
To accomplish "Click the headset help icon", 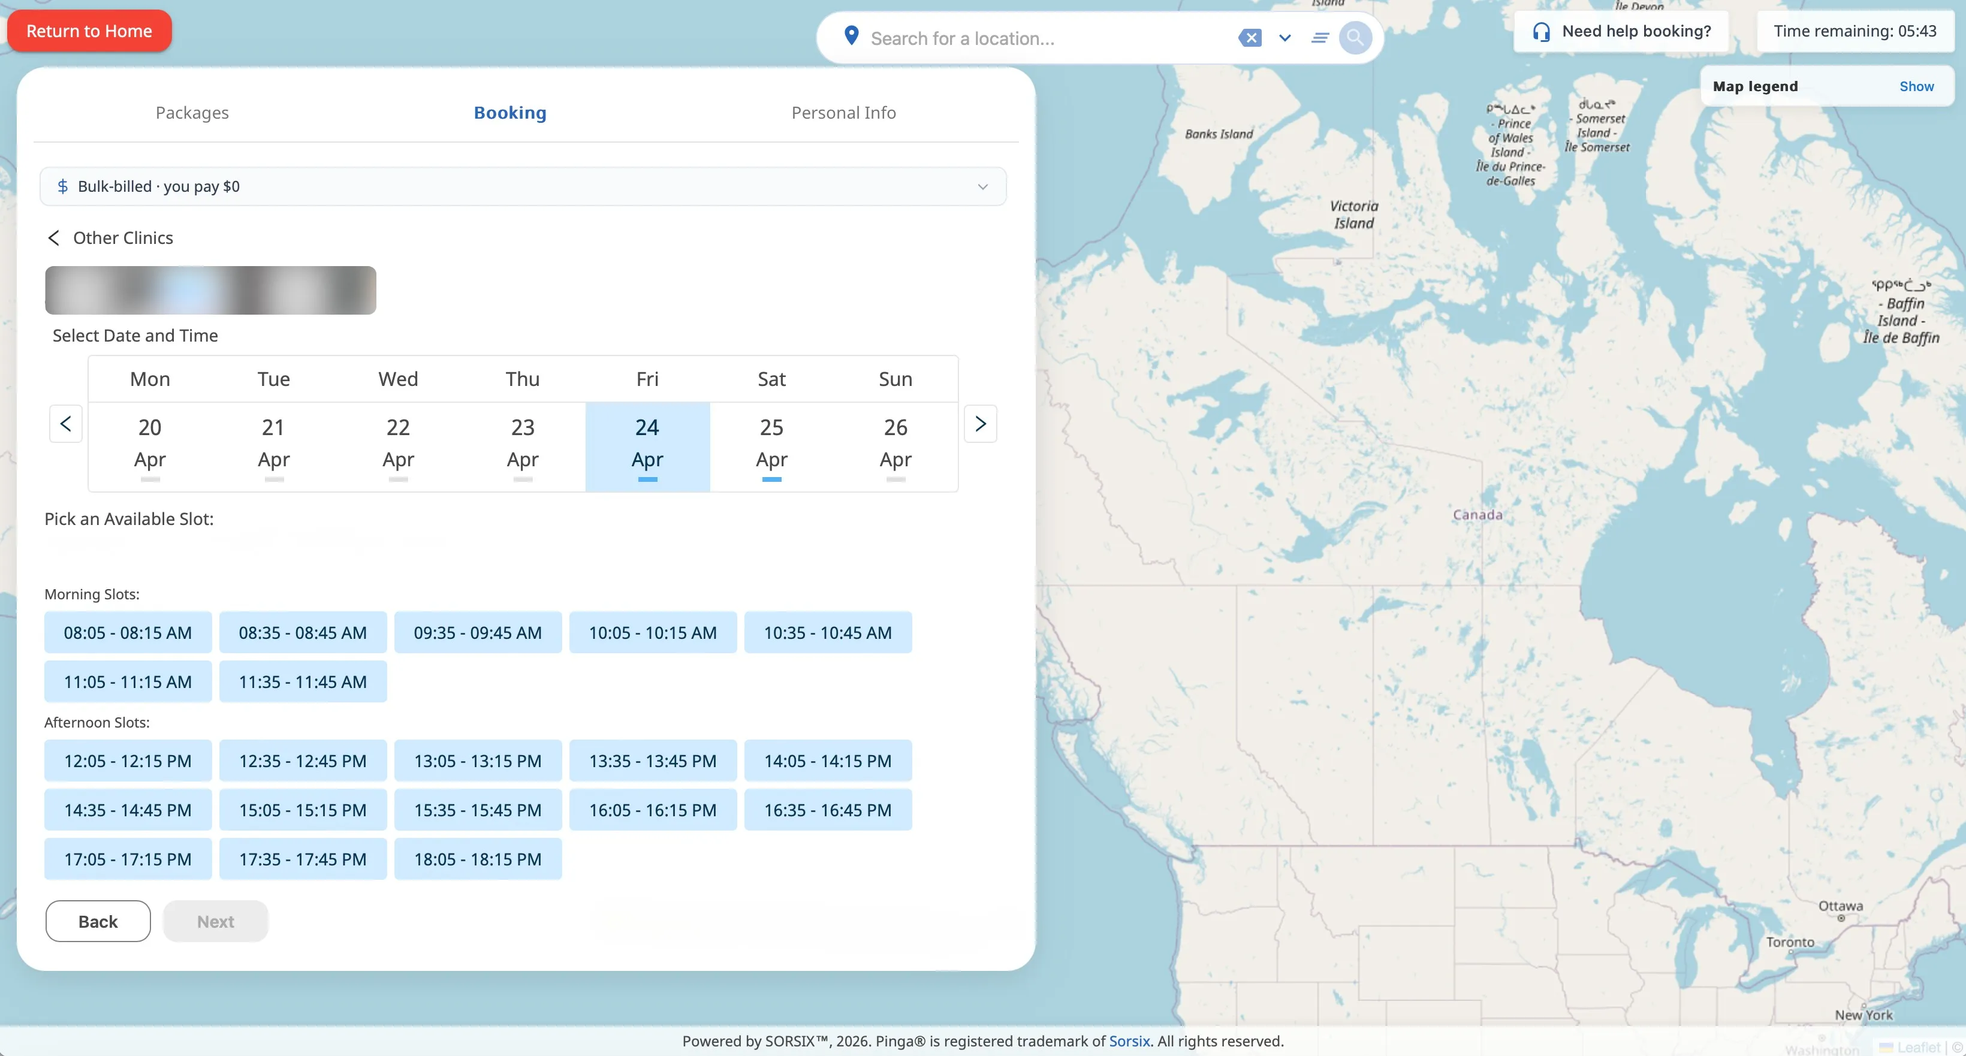I will coord(1541,31).
